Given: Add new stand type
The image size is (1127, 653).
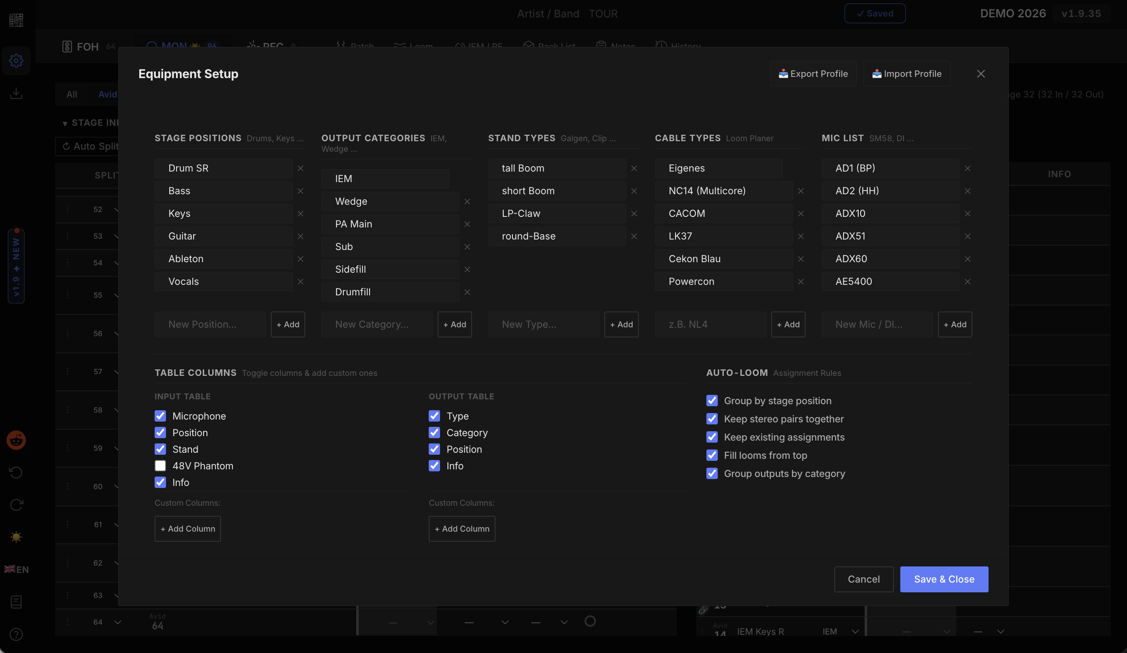Looking at the screenshot, I should (622, 324).
